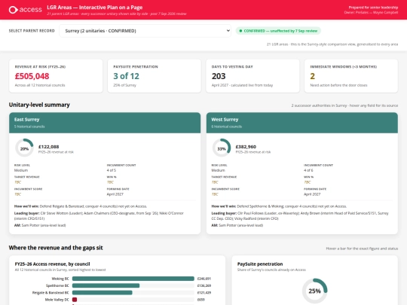Click the Mole Valley DC red bar
The width and height of the screenshot is (407, 305).
tap(75, 300)
